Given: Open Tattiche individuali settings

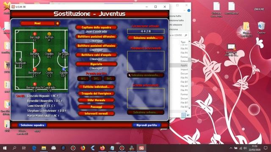Looking at the screenshot, I should [x=96, y=87].
